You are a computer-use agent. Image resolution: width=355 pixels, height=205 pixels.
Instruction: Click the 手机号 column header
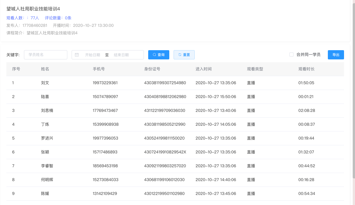99,69
